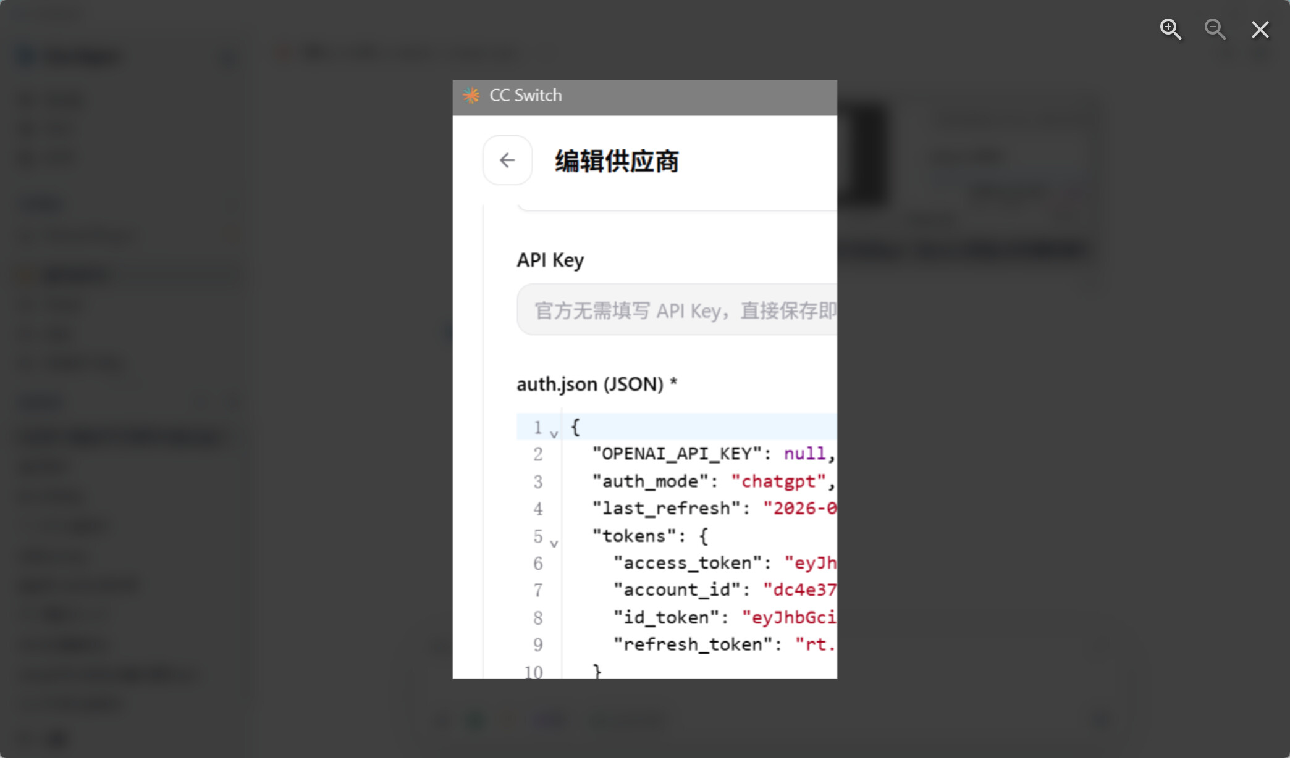Click the "API Key" field label

click(550, 260)
